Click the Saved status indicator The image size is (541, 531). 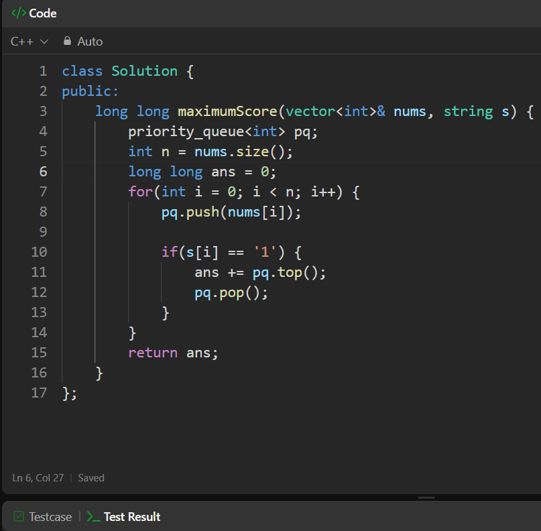[x=91, y=478]
